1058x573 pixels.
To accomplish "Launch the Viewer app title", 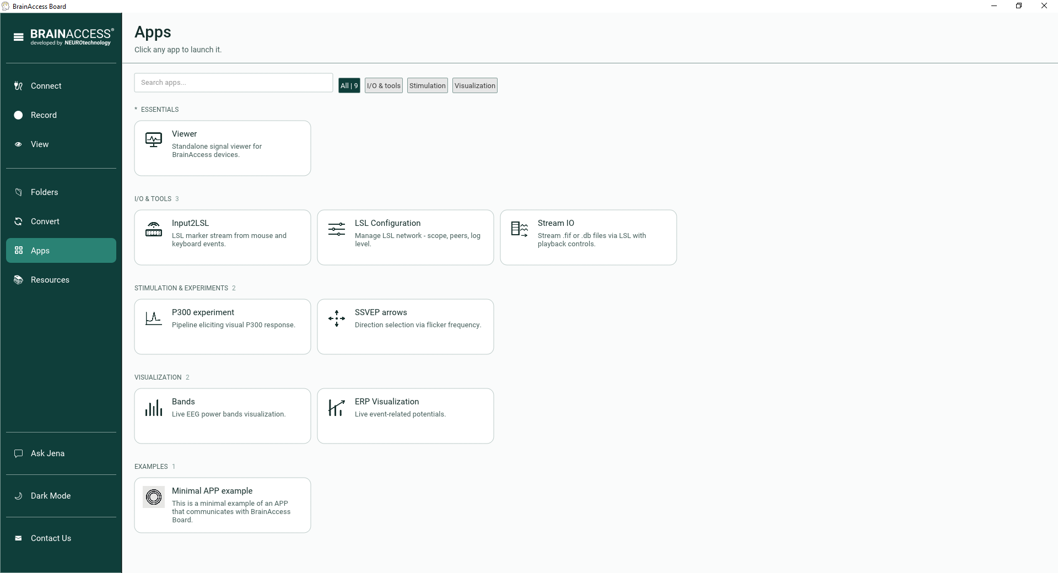I will point(184,134).
